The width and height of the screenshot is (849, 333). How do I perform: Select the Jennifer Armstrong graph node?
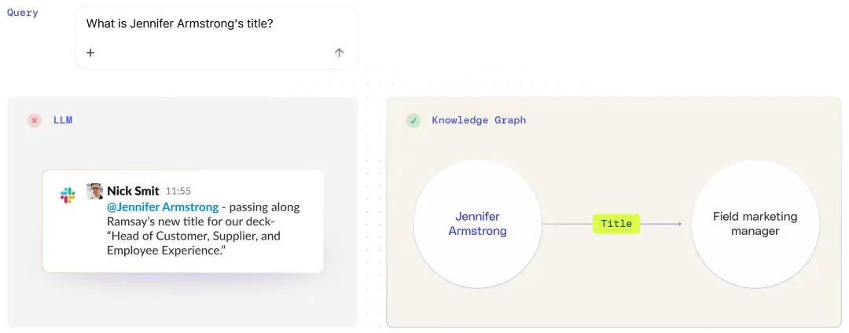coord(477,224)
